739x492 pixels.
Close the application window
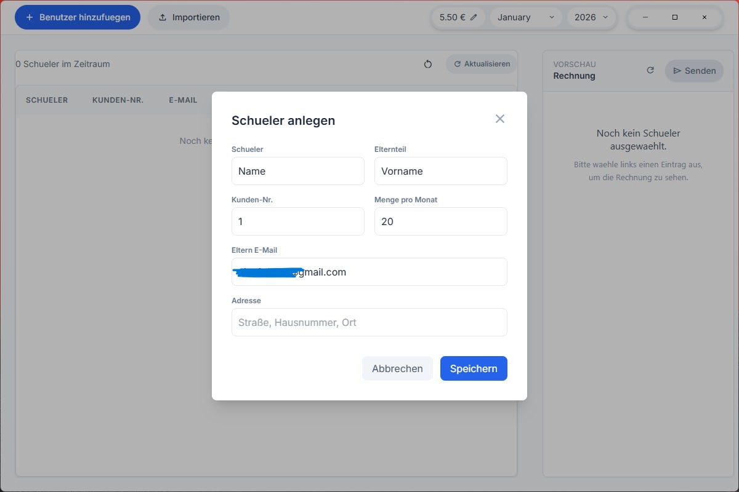pos(705,17)
